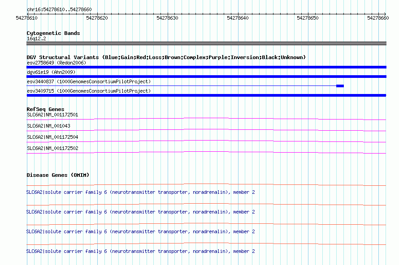Open variant esv3409715 label
Viewport: 399px width, 265px height.
(x=89, y=91)
